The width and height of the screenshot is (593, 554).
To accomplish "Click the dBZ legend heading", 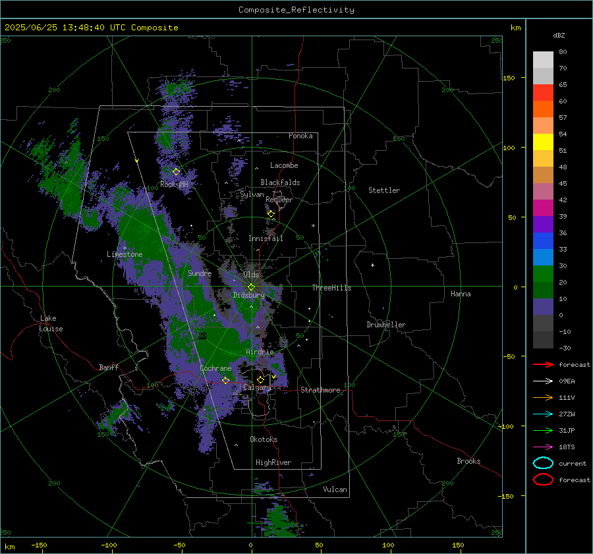I will [x=559, y=36].
